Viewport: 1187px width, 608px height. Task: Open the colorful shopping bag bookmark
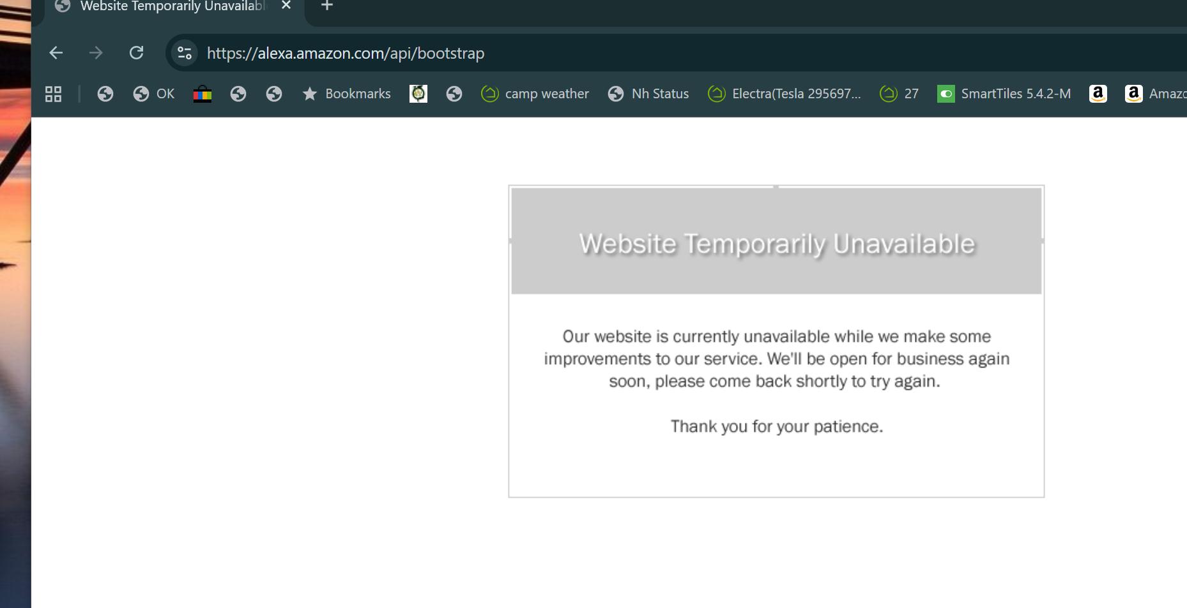point(203,94)
